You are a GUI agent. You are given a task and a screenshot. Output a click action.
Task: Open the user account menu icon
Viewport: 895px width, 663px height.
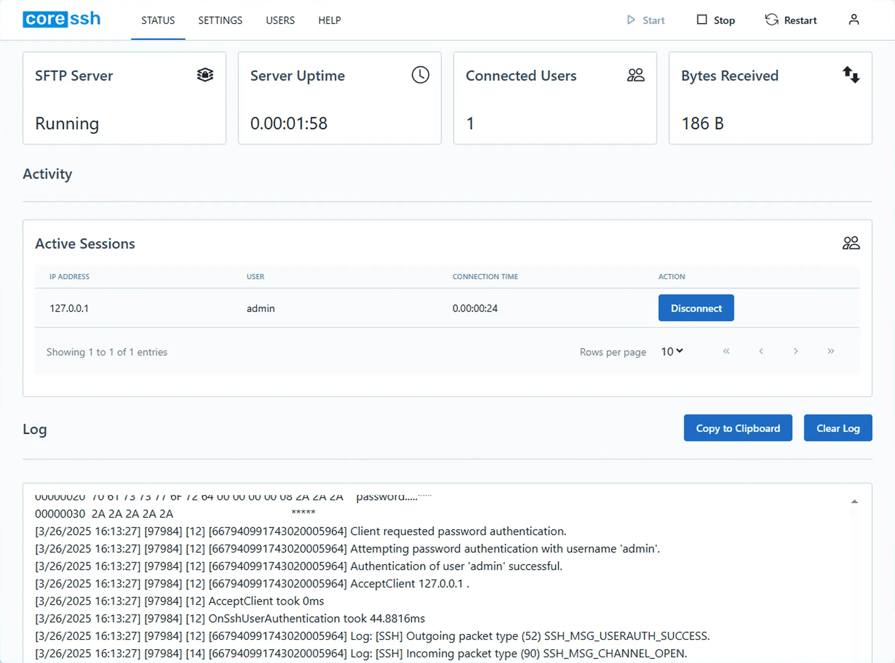[x=854, y=20]
